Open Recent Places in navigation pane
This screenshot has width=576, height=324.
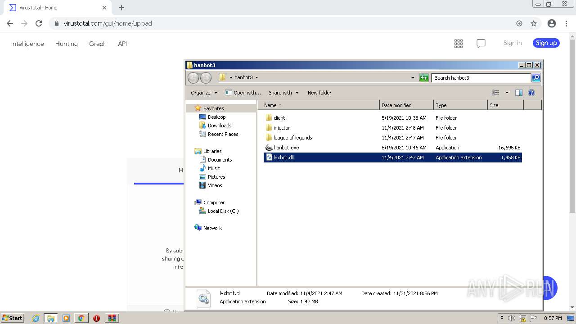pos(223,134)
